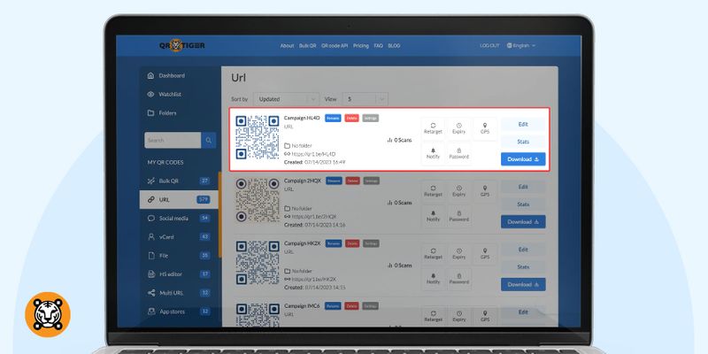Open the BLOG page
This screenshot has width=708, height=354.
394,46
